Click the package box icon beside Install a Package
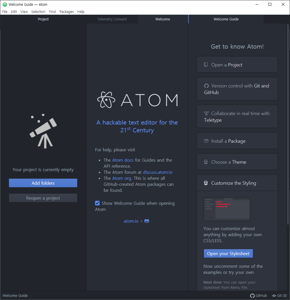This screenshot has width=290, height=300. tap(206, 141)
